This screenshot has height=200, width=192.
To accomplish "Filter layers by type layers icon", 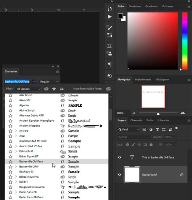I will point(158,129).
